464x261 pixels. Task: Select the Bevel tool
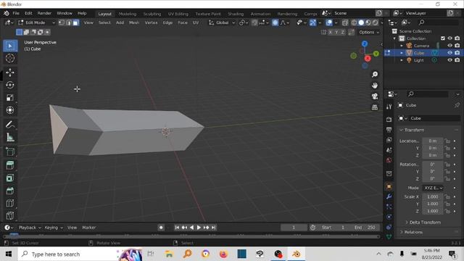[10, 191]
